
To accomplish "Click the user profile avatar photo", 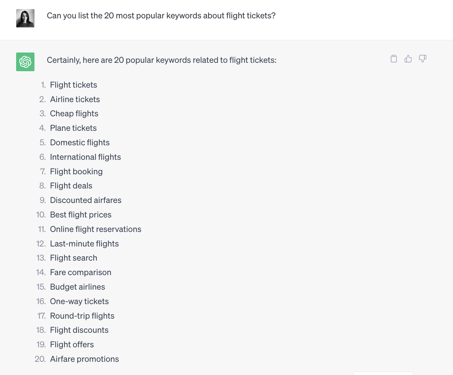I will coord(25,18).
